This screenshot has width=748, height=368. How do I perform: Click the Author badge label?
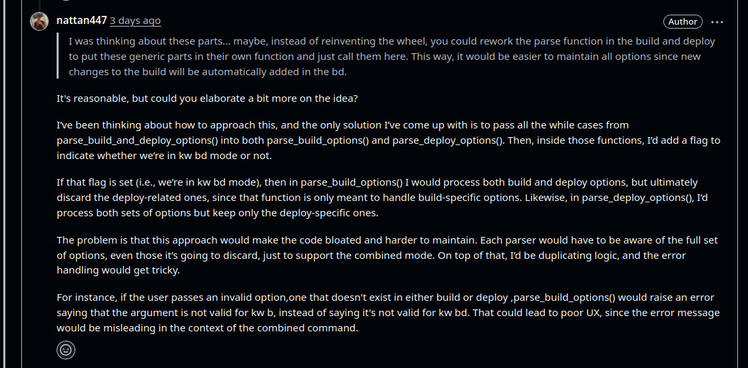pyautogui.click(x=683, y=21)
